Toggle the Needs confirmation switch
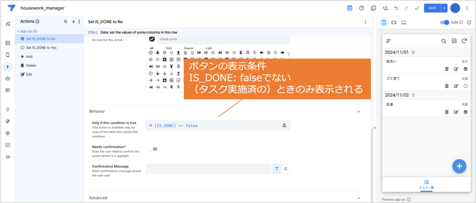The width and height of the screenshot is (476, 203). pos(153,149)
